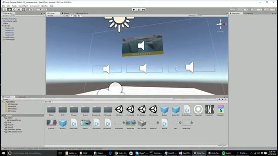The height and width of the screenshot is (156, 278).
Task: Toggle the Local/Global handle rotation button
Action: 43,10
